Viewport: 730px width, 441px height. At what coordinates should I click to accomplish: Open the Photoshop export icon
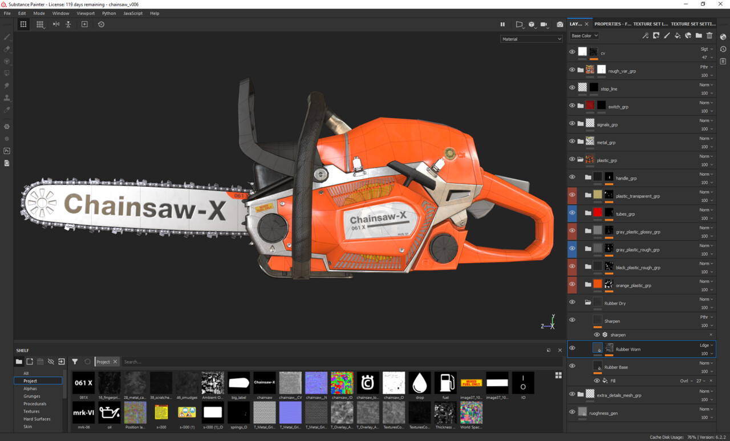click(x=7, y=151)
